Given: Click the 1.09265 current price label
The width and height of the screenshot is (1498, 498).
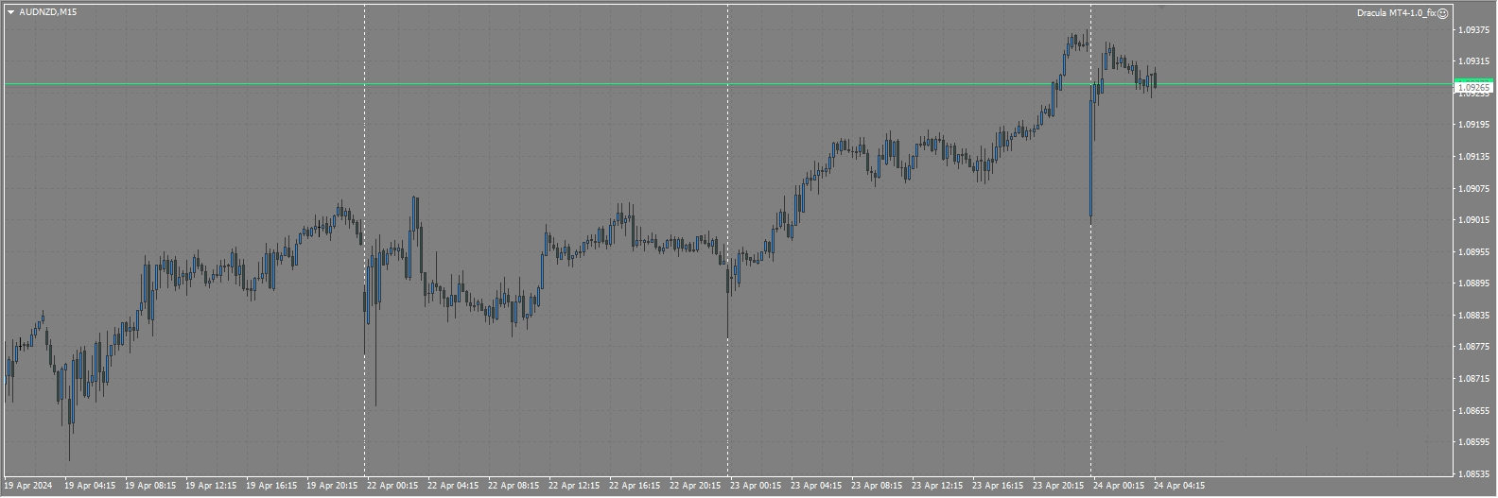Looking at the screenshot, I should tap(1472, 88).
